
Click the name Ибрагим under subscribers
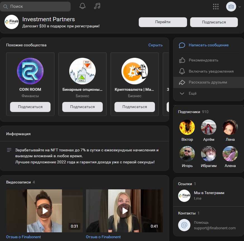pos(209,166)
